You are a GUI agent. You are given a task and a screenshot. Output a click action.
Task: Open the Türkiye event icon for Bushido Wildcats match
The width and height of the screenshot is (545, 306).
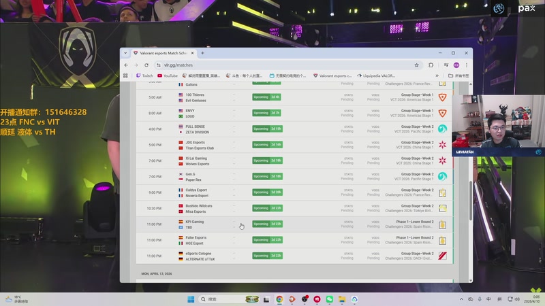pyautogui.click(x=442, y=209)
